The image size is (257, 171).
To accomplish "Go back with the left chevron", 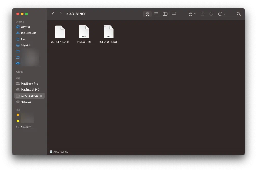I will (53, 14).
